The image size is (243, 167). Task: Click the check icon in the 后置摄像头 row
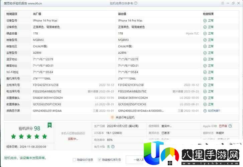pos(205,98)
